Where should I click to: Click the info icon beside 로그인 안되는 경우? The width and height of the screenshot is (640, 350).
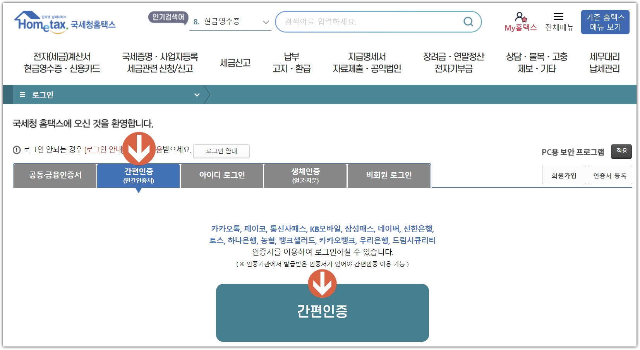coord(17,150)
